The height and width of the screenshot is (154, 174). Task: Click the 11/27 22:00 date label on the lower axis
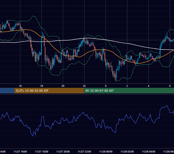pyautogui.click(x=84, y=151)
